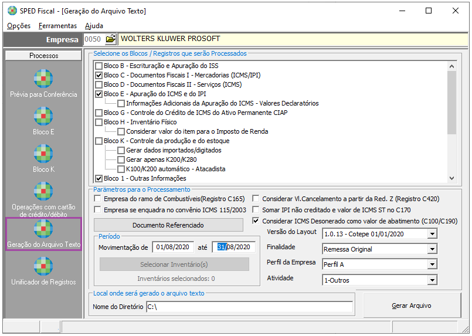Check Empresa do ramo de Combustíveis (Registro C165)
Viewport: 472px width, 336px height.
pyautogui.click(x=97, y=199)
